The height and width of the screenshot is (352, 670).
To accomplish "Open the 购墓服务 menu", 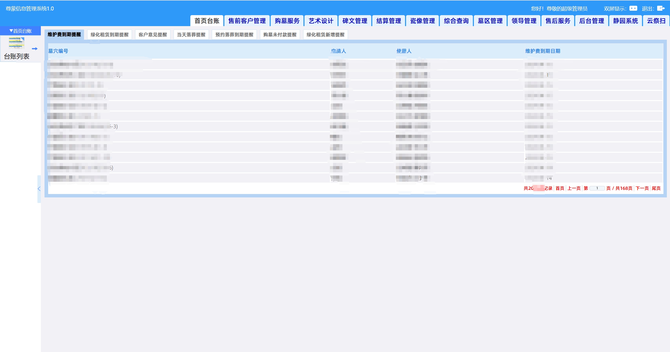I will pos(287,21).
